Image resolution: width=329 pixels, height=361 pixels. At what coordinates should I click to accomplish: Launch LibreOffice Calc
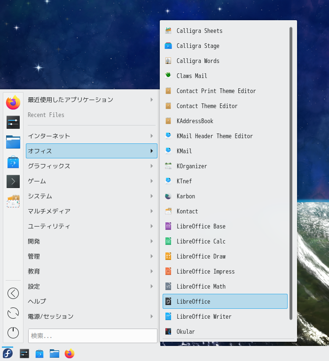pos(225,241)
